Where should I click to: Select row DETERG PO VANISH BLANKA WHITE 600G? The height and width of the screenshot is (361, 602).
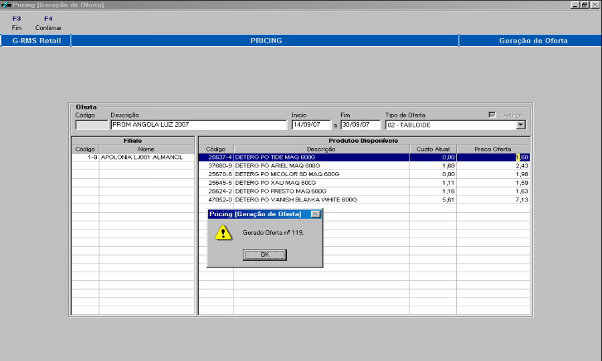pos(364,200)
